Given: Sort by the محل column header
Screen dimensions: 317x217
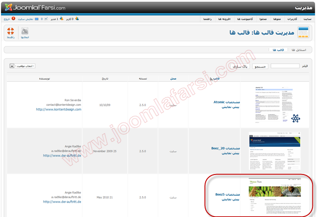Looking at the screenshot, I should coord(173,79).
